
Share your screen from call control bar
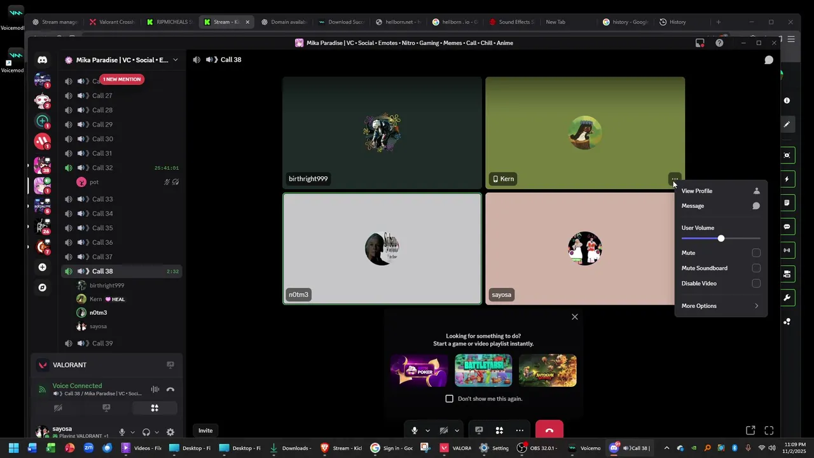click(479, 431)
